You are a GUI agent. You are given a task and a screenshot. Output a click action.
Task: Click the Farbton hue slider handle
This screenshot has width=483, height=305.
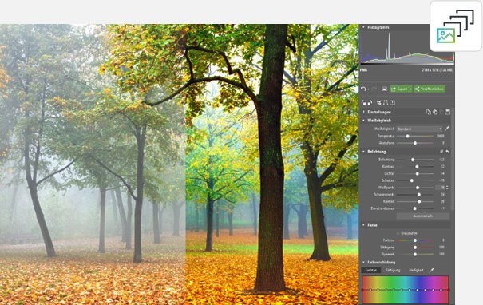[415, 240]
